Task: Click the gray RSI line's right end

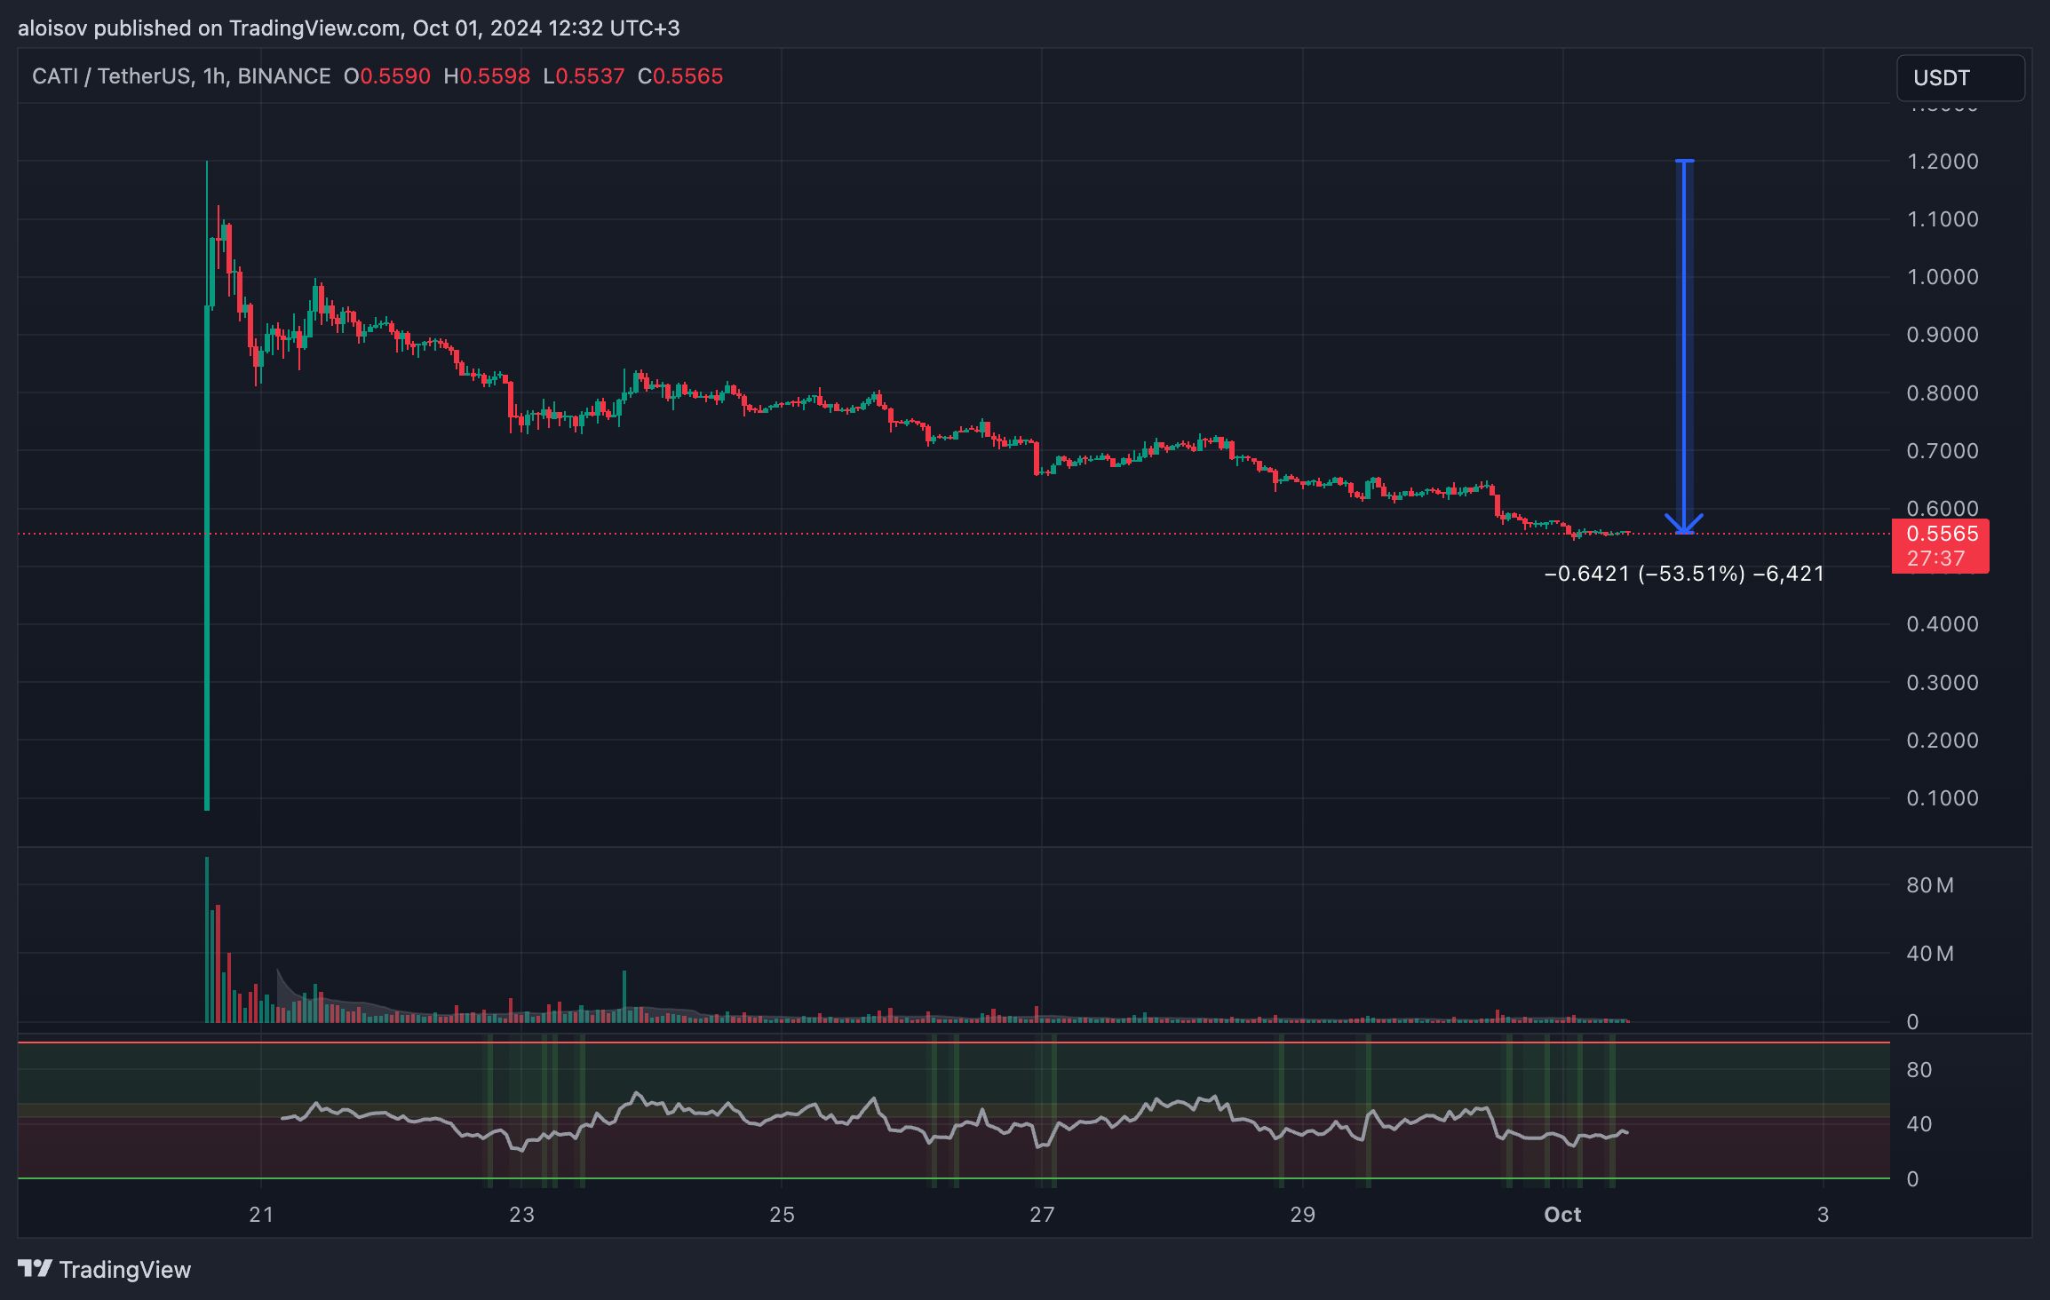Action: pyautogui.click(x=1625, y=1131)
